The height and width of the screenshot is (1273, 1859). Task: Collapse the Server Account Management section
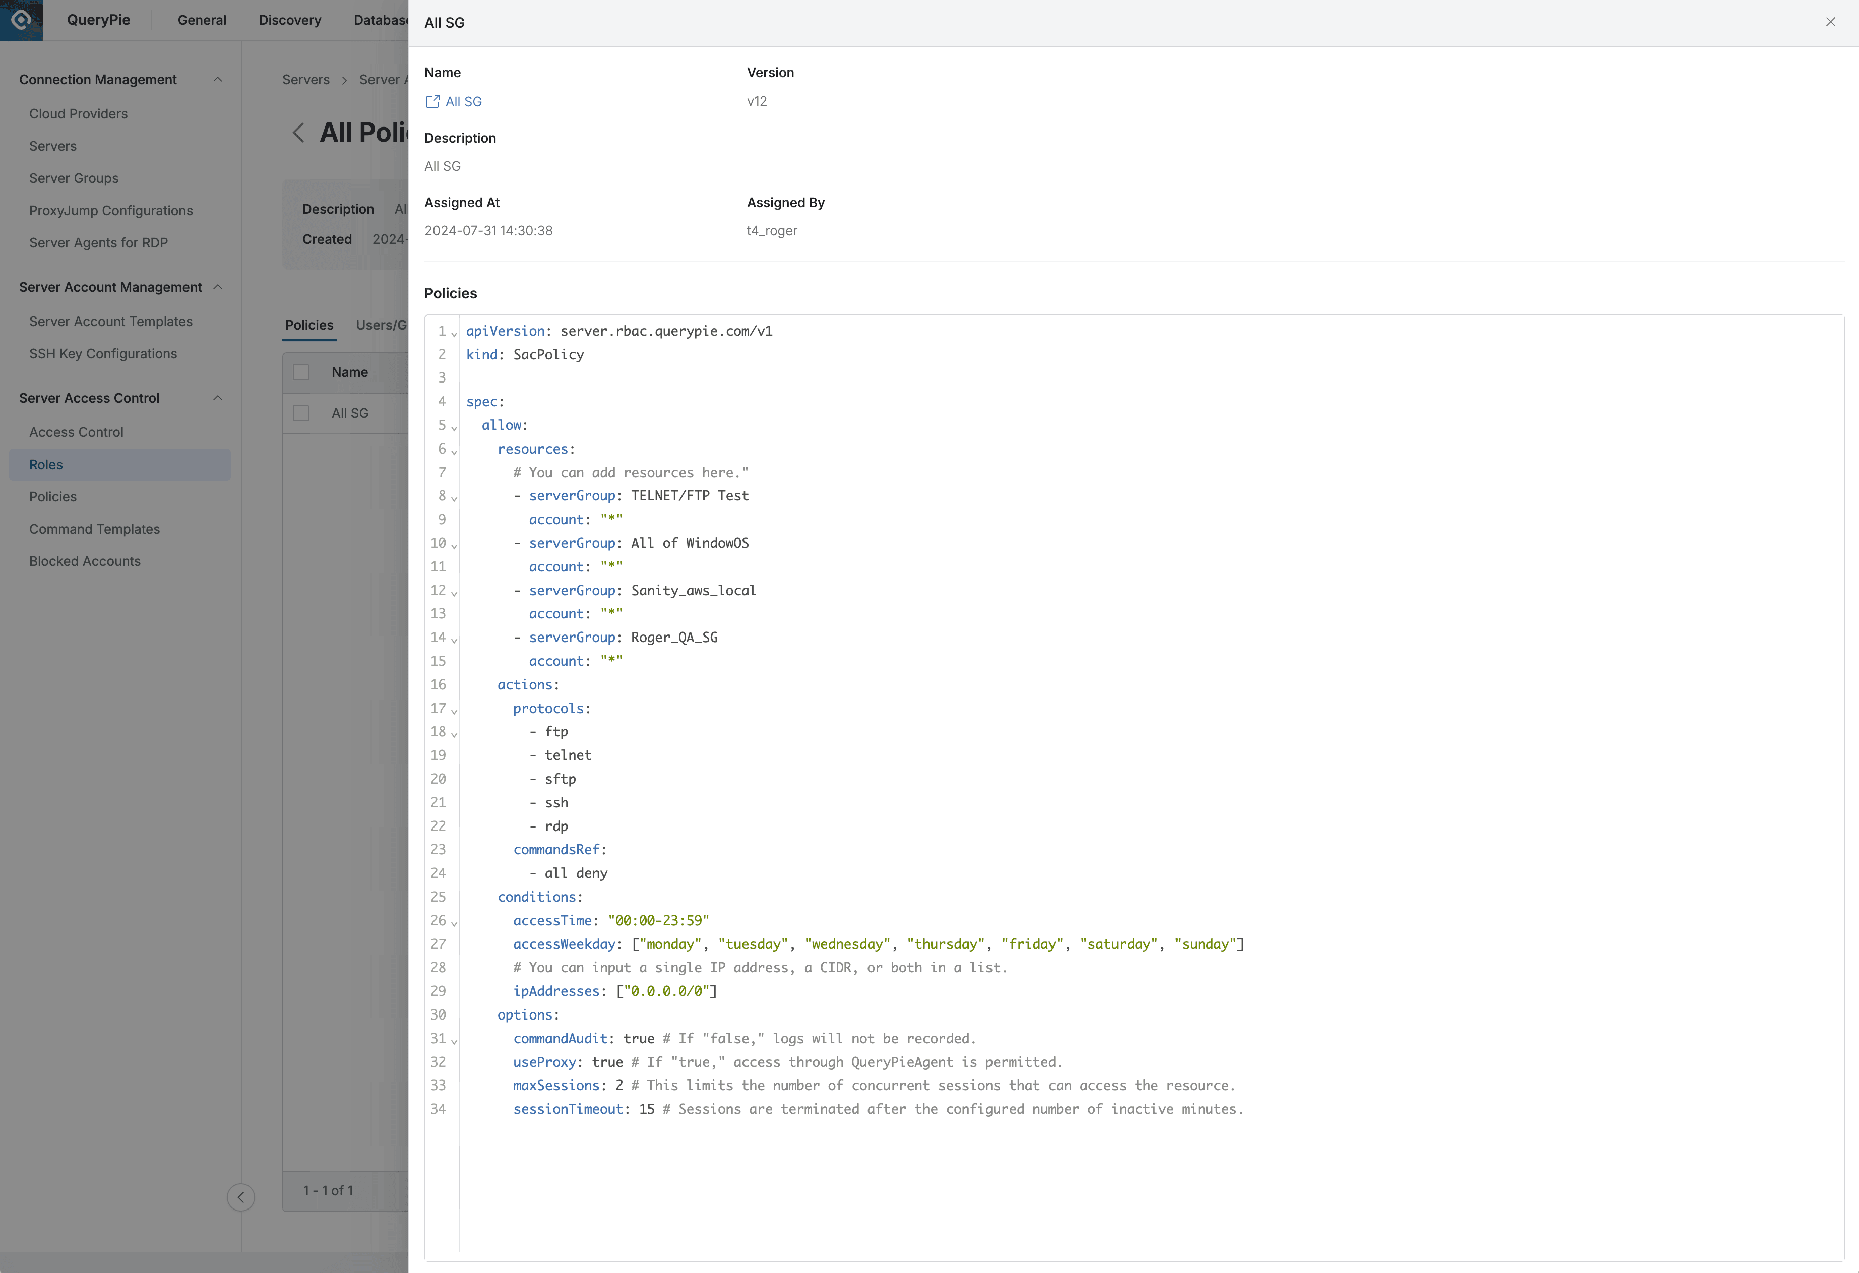(x=218, y=287)
